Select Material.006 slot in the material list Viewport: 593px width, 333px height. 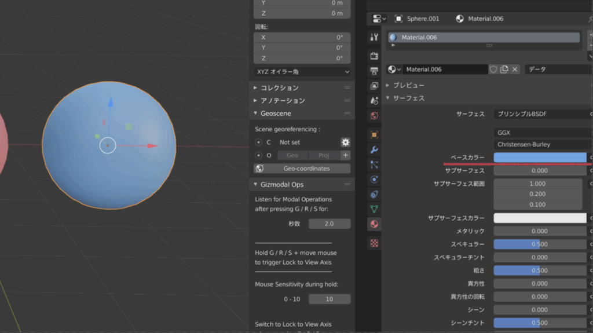tap(483, 38)
